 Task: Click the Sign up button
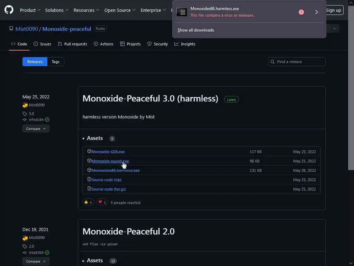click(x=334, y=10)
